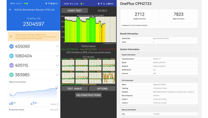Click the OnePlus 13s device name
The height and width of the screenshot is (118, 208).
pyautogui.click(x=34, y=18)
